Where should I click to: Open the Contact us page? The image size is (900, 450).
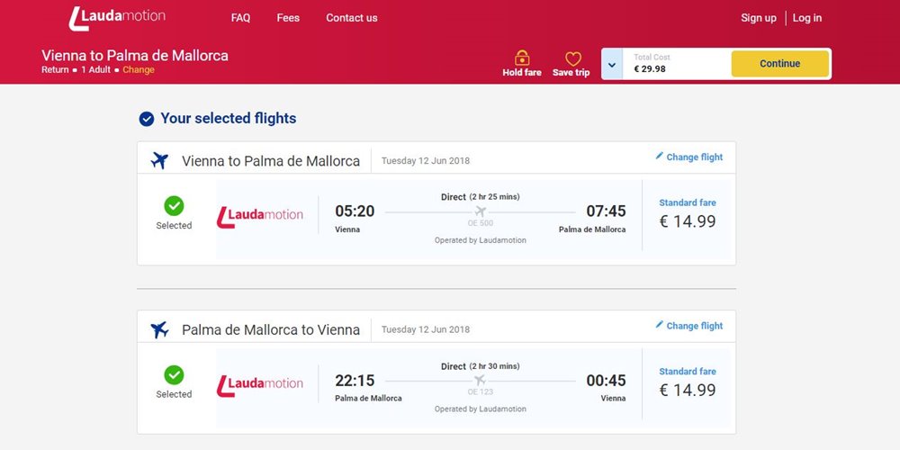352,18
